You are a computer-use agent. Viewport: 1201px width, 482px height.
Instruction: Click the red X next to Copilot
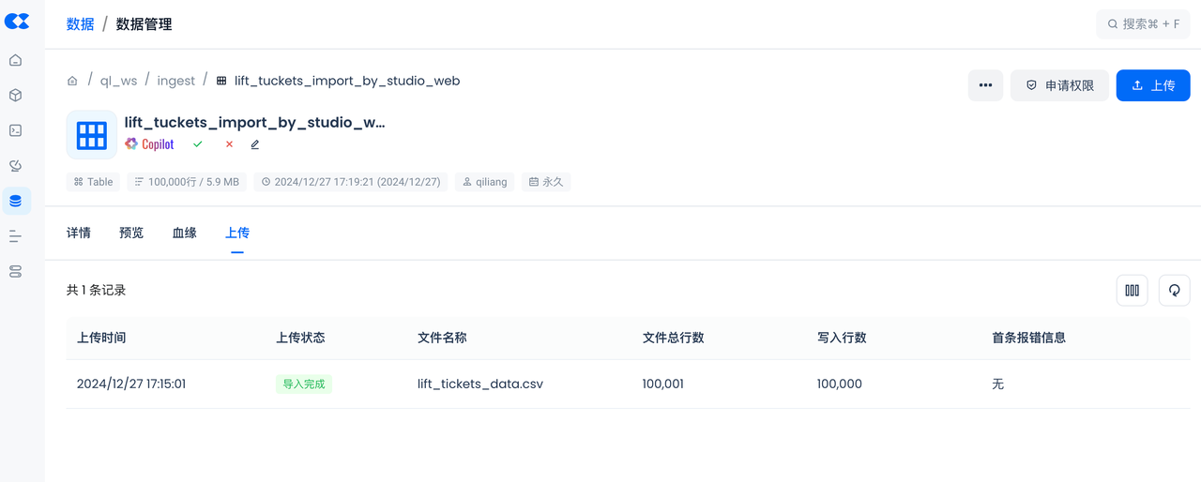[x=229, y=144]
